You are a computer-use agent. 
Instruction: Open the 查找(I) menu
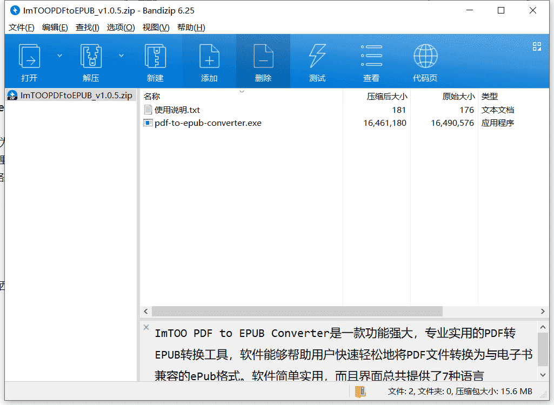pos(87,28)
